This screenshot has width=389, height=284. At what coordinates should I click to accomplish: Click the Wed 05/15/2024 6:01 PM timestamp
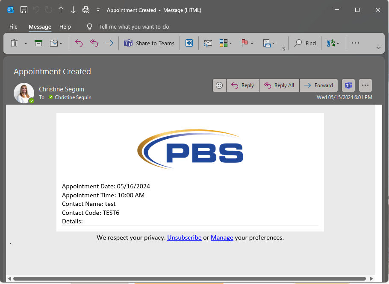345,97
